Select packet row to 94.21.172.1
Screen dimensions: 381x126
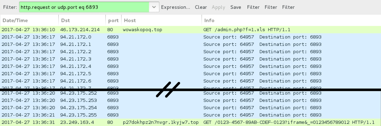click(190, 44)
